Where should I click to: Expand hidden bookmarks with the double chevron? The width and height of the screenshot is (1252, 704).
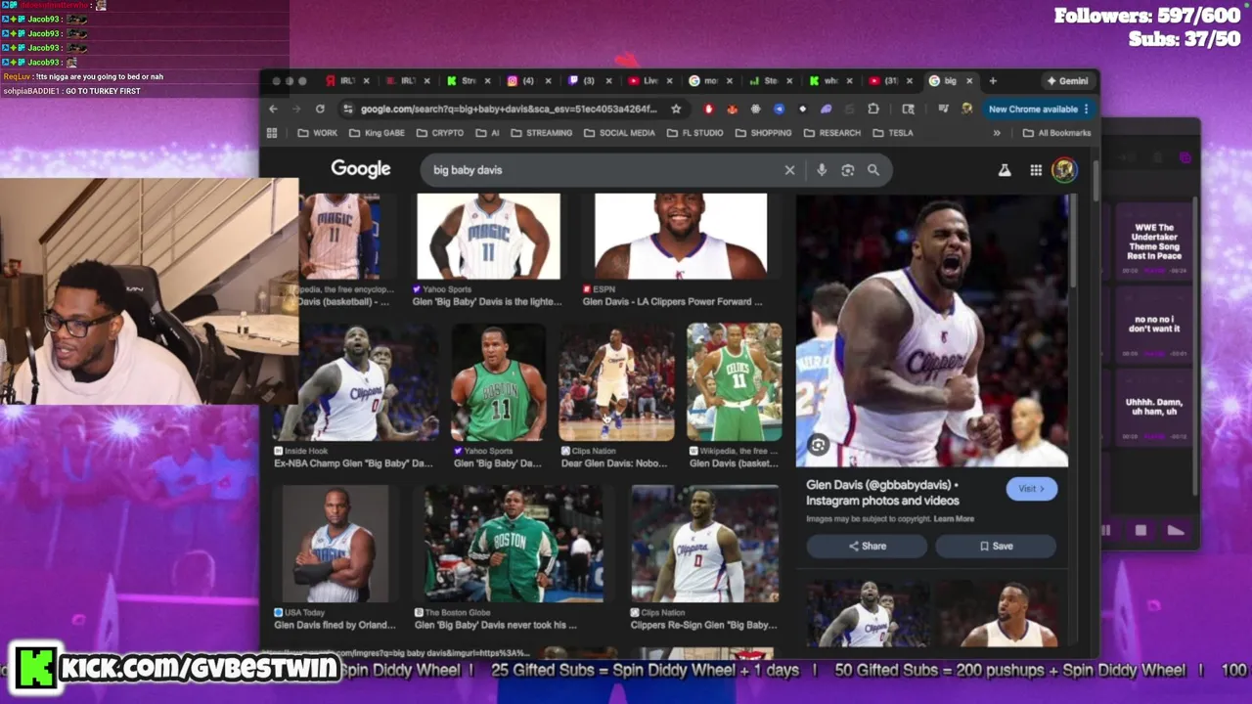pyautogui.click(x=997, y=133)
